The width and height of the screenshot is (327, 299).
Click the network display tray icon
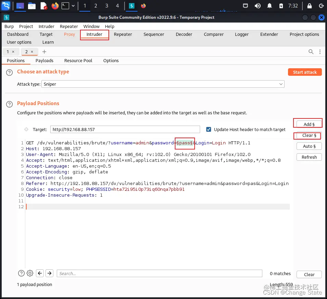point(246,6)
